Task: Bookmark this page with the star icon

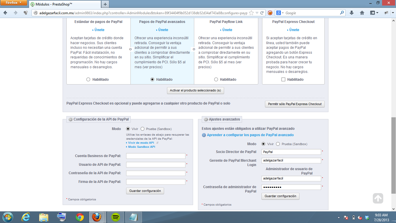Action: (x=251, y=13)
